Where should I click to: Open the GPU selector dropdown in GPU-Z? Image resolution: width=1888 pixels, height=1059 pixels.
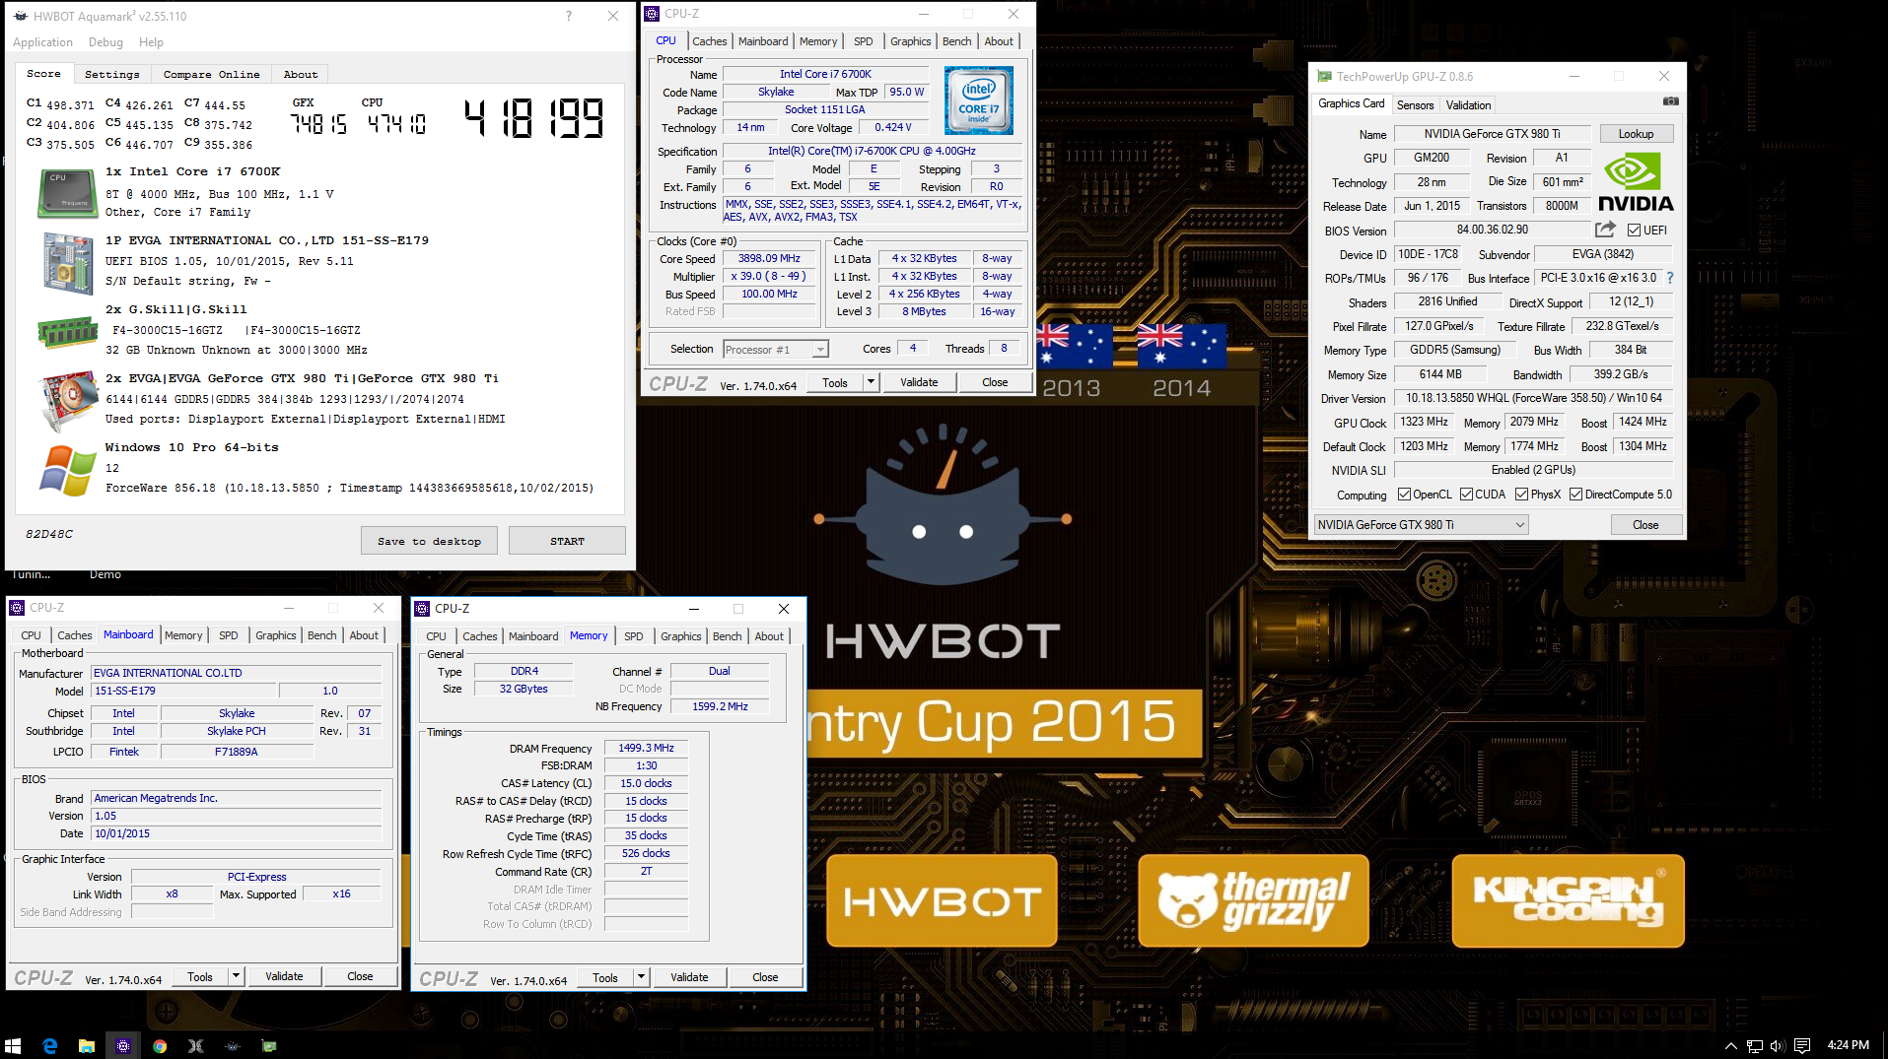1421,525
